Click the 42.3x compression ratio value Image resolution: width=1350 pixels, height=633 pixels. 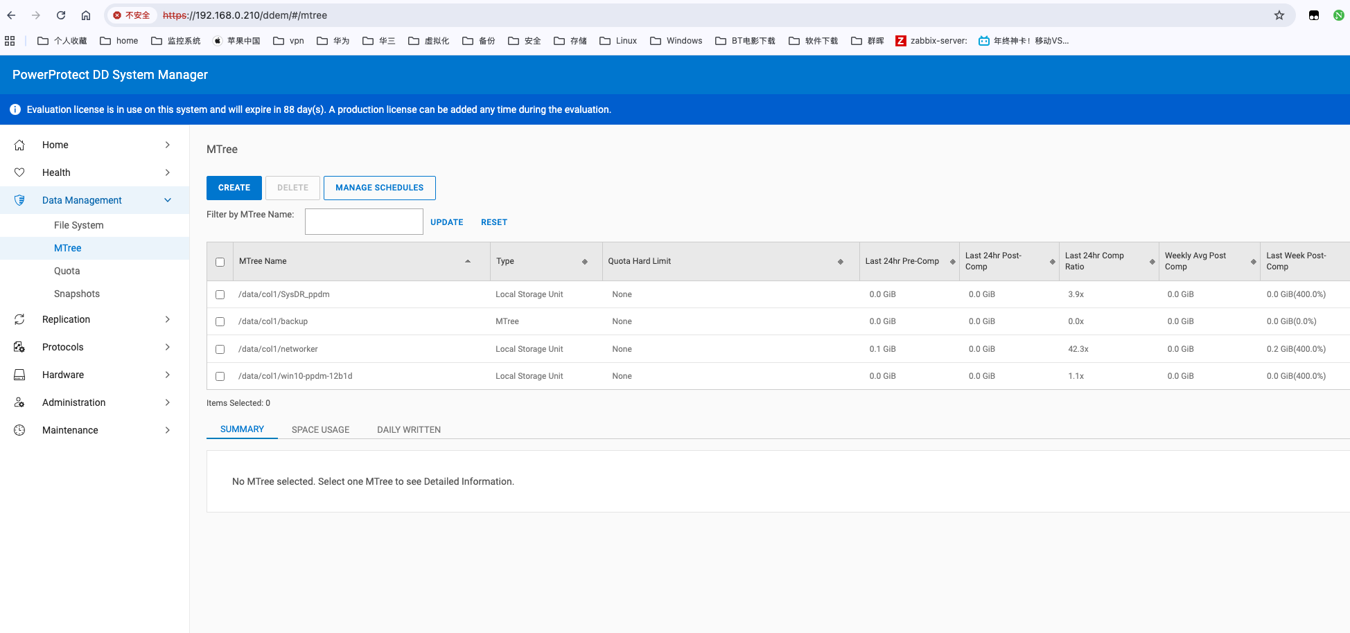(1078, 349)
